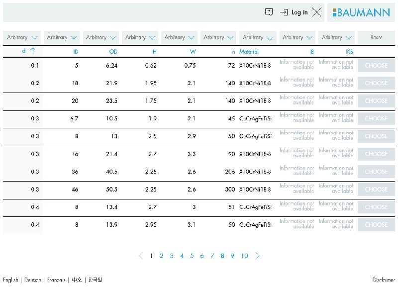Reset all filters
The height and width of the screenshot is (290, 398).
(x=376, y=37)
